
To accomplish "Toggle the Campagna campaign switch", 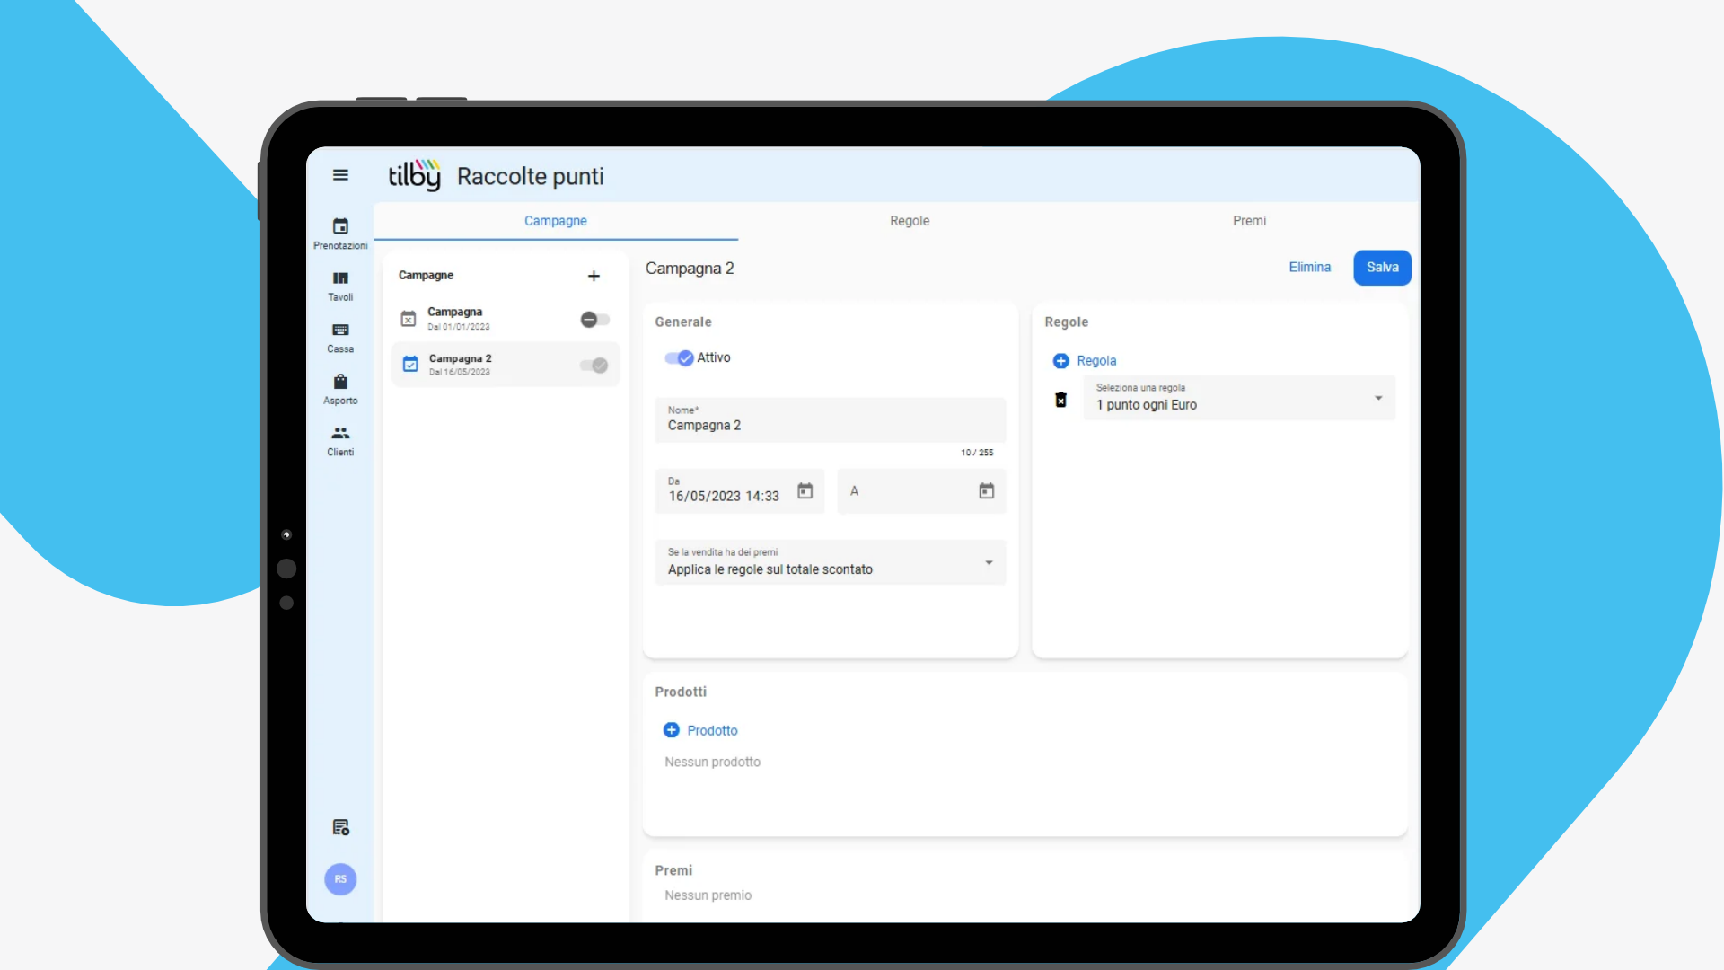I will pyautogui.click(x=594, y=320).
